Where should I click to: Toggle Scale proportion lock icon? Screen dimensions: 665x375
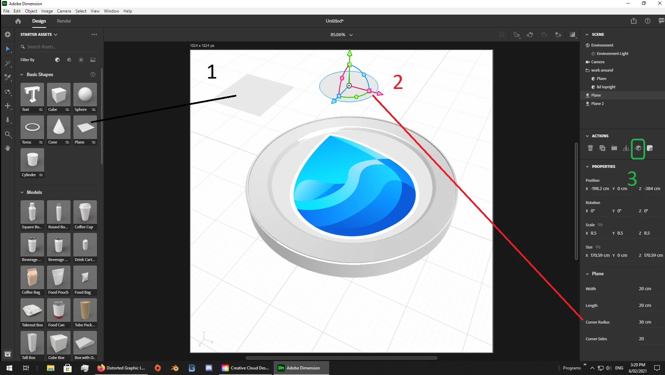pos(600,225)
